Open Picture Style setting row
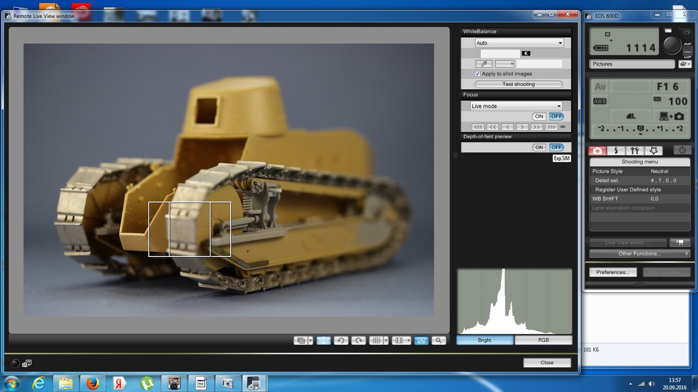 tap(640, 171)
